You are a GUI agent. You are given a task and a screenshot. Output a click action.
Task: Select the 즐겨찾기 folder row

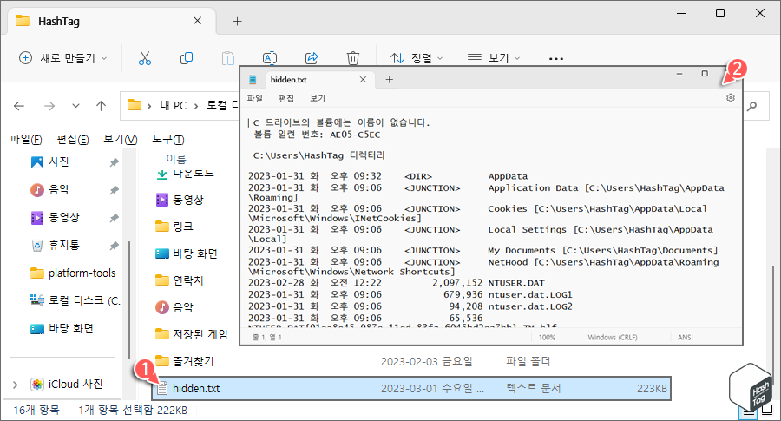pos(411,361)
